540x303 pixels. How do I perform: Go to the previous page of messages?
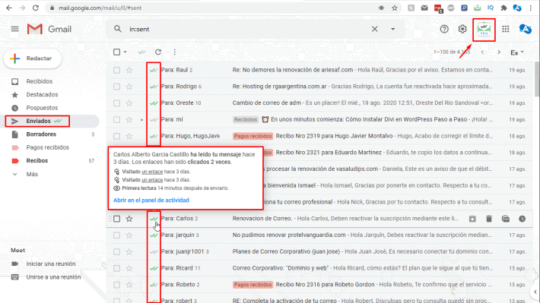tap(482, 52)
